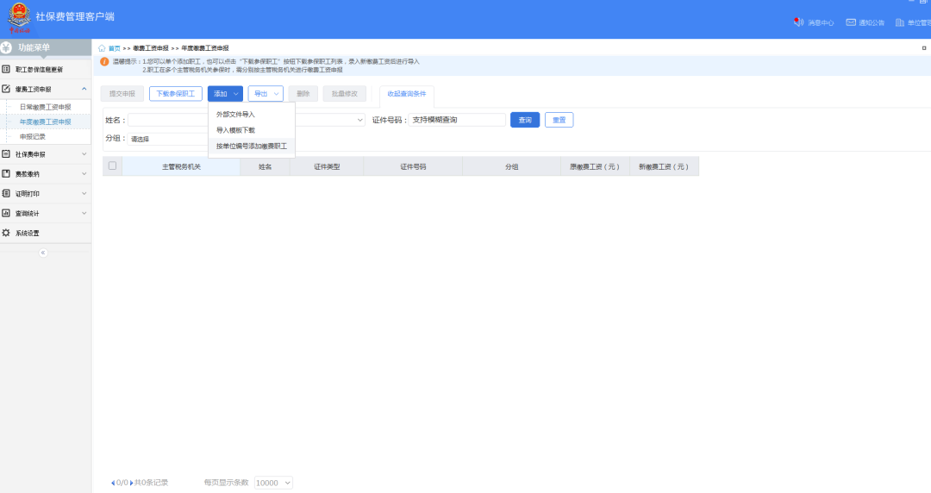
Task: Go to previous page with left arrow
Action: (113, 483)
